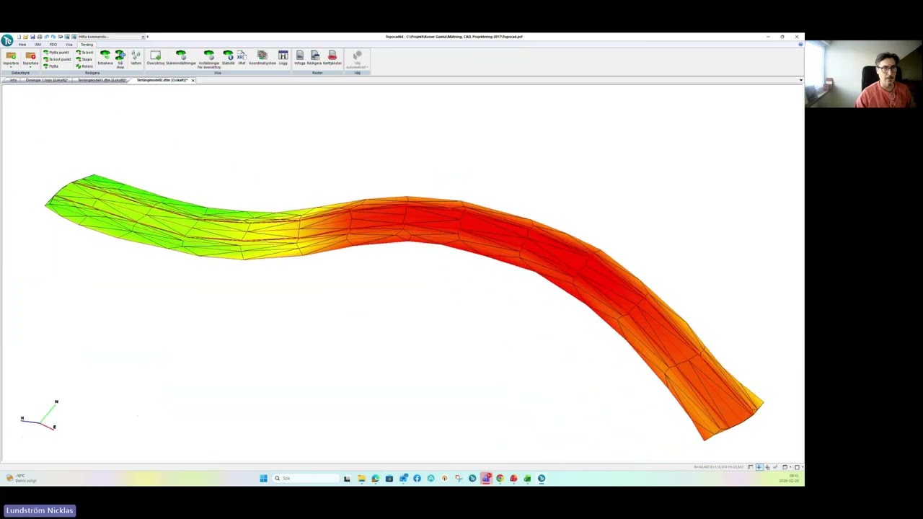Click the Rotera tool
Image resolution: width=923 pixels, height=519 pixels.
coord(84,66)
